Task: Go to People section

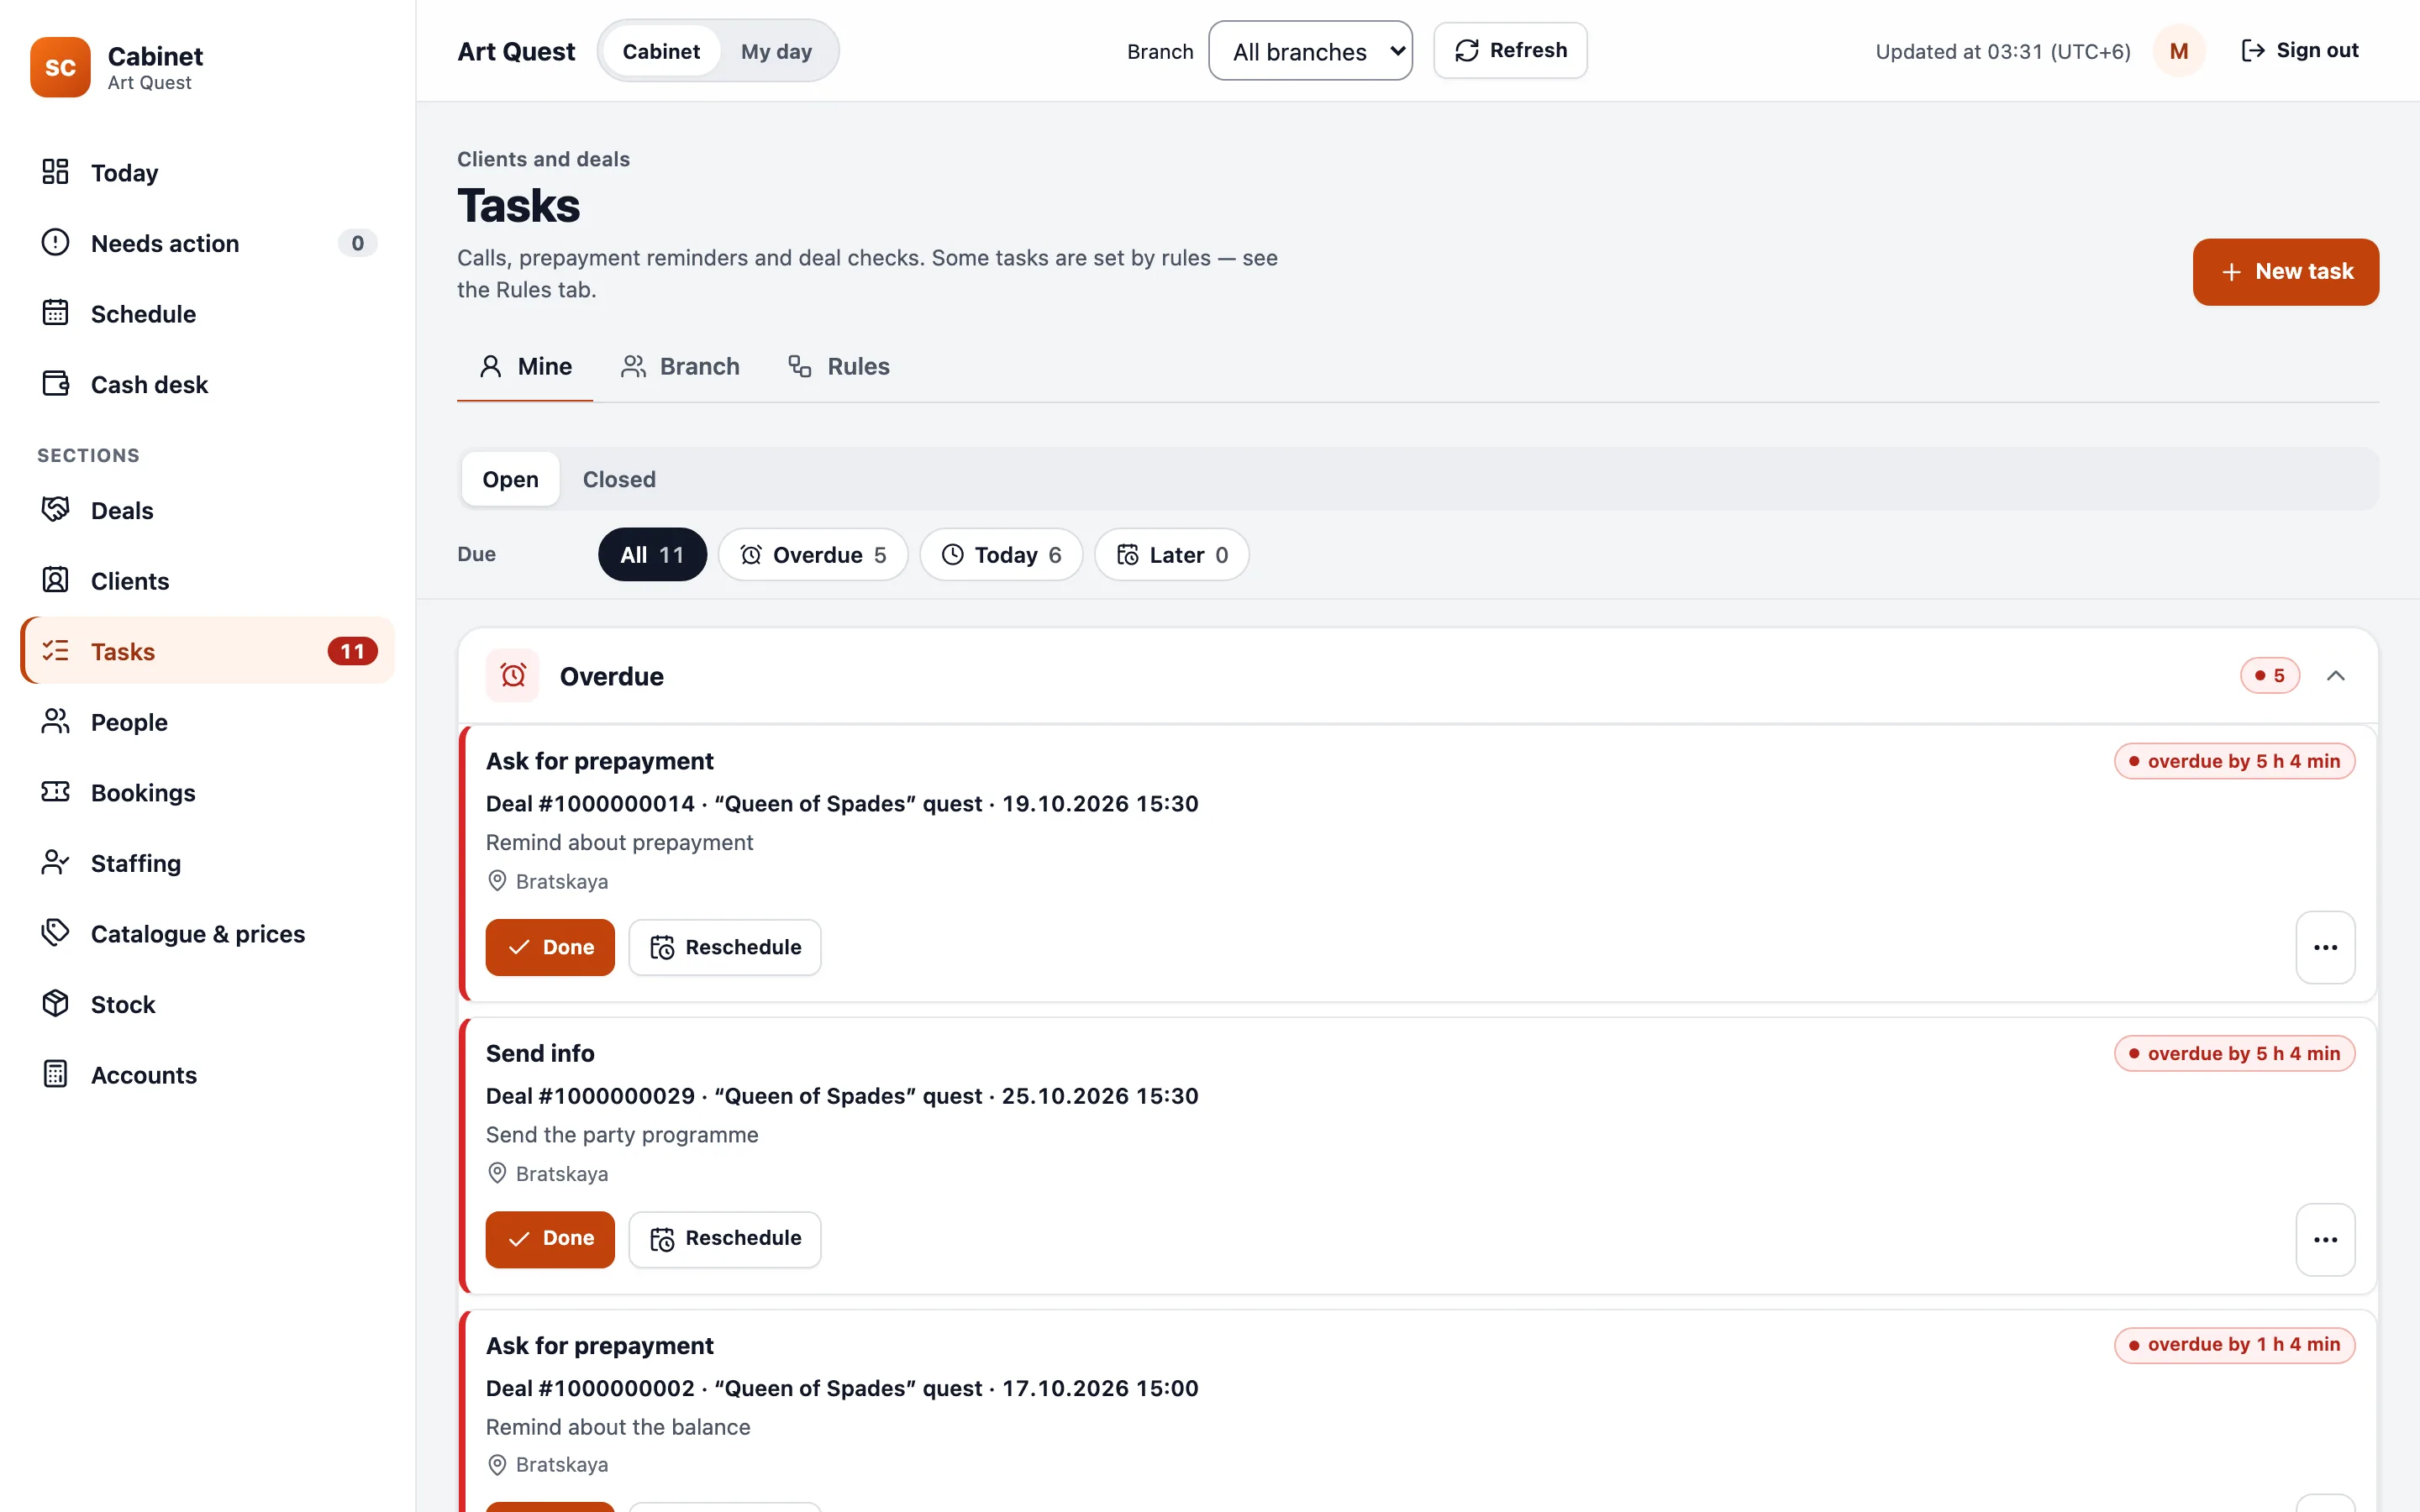Action: (x=208, y=721)
